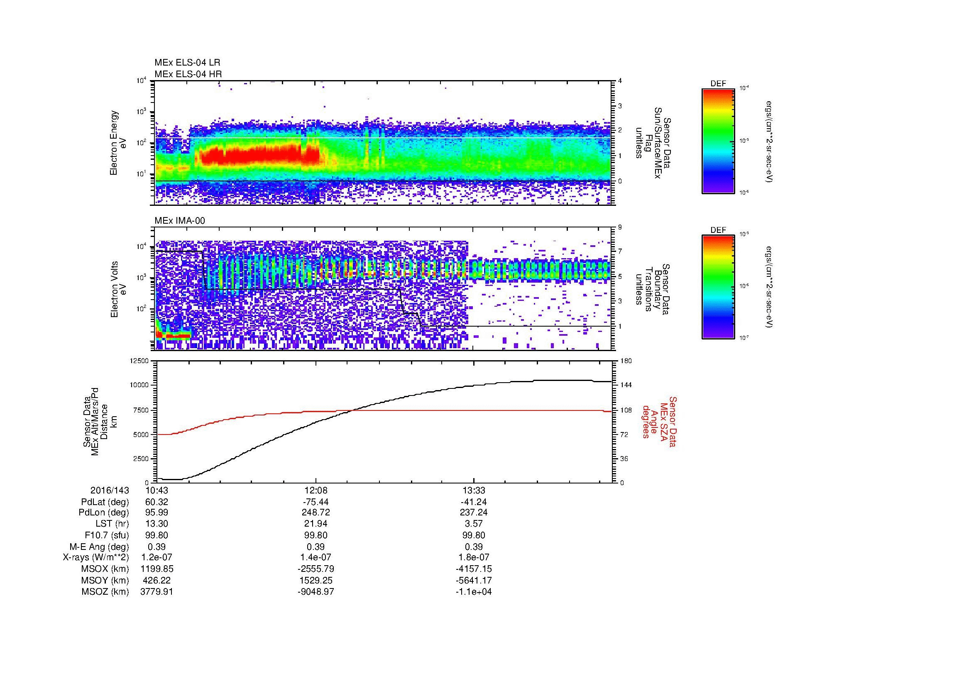Click the 'MEx ELS-04 HR' plot title
The width and height of the screenshot is (971, 686).
click(x=188, y=74)
